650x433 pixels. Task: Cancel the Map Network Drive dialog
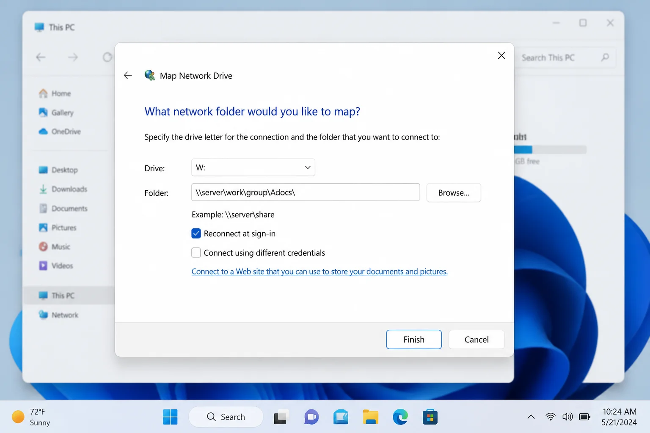(476, 340)
